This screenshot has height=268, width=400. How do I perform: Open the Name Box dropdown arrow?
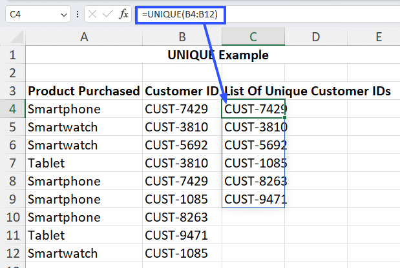point(64,15)
